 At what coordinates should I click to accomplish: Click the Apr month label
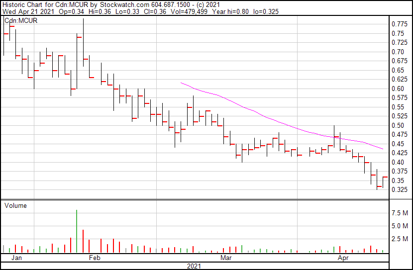point(343,258)
